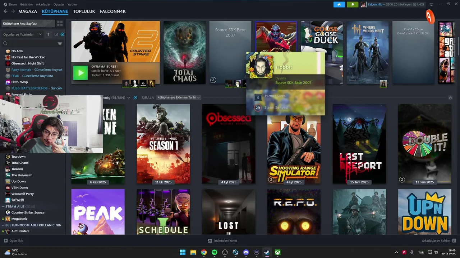
Task: Click the green Play button for Counter-Strike 2
Action: pyautogui.click(x=81, y=73)
